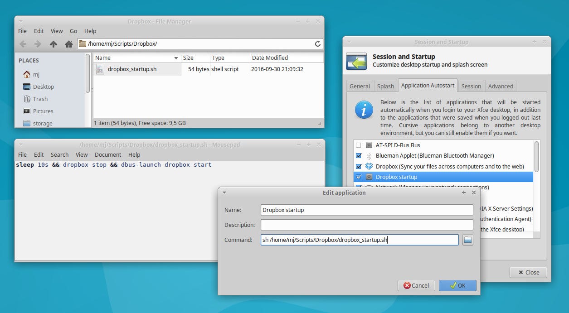The image size is (569, 313).
Task: Click the script text in Mousepad
Action: point(114,165)
